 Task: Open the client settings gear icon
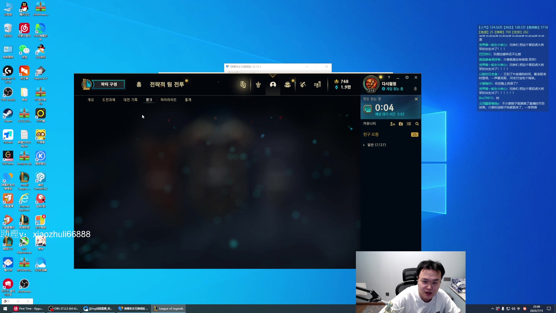pos(407,77)
